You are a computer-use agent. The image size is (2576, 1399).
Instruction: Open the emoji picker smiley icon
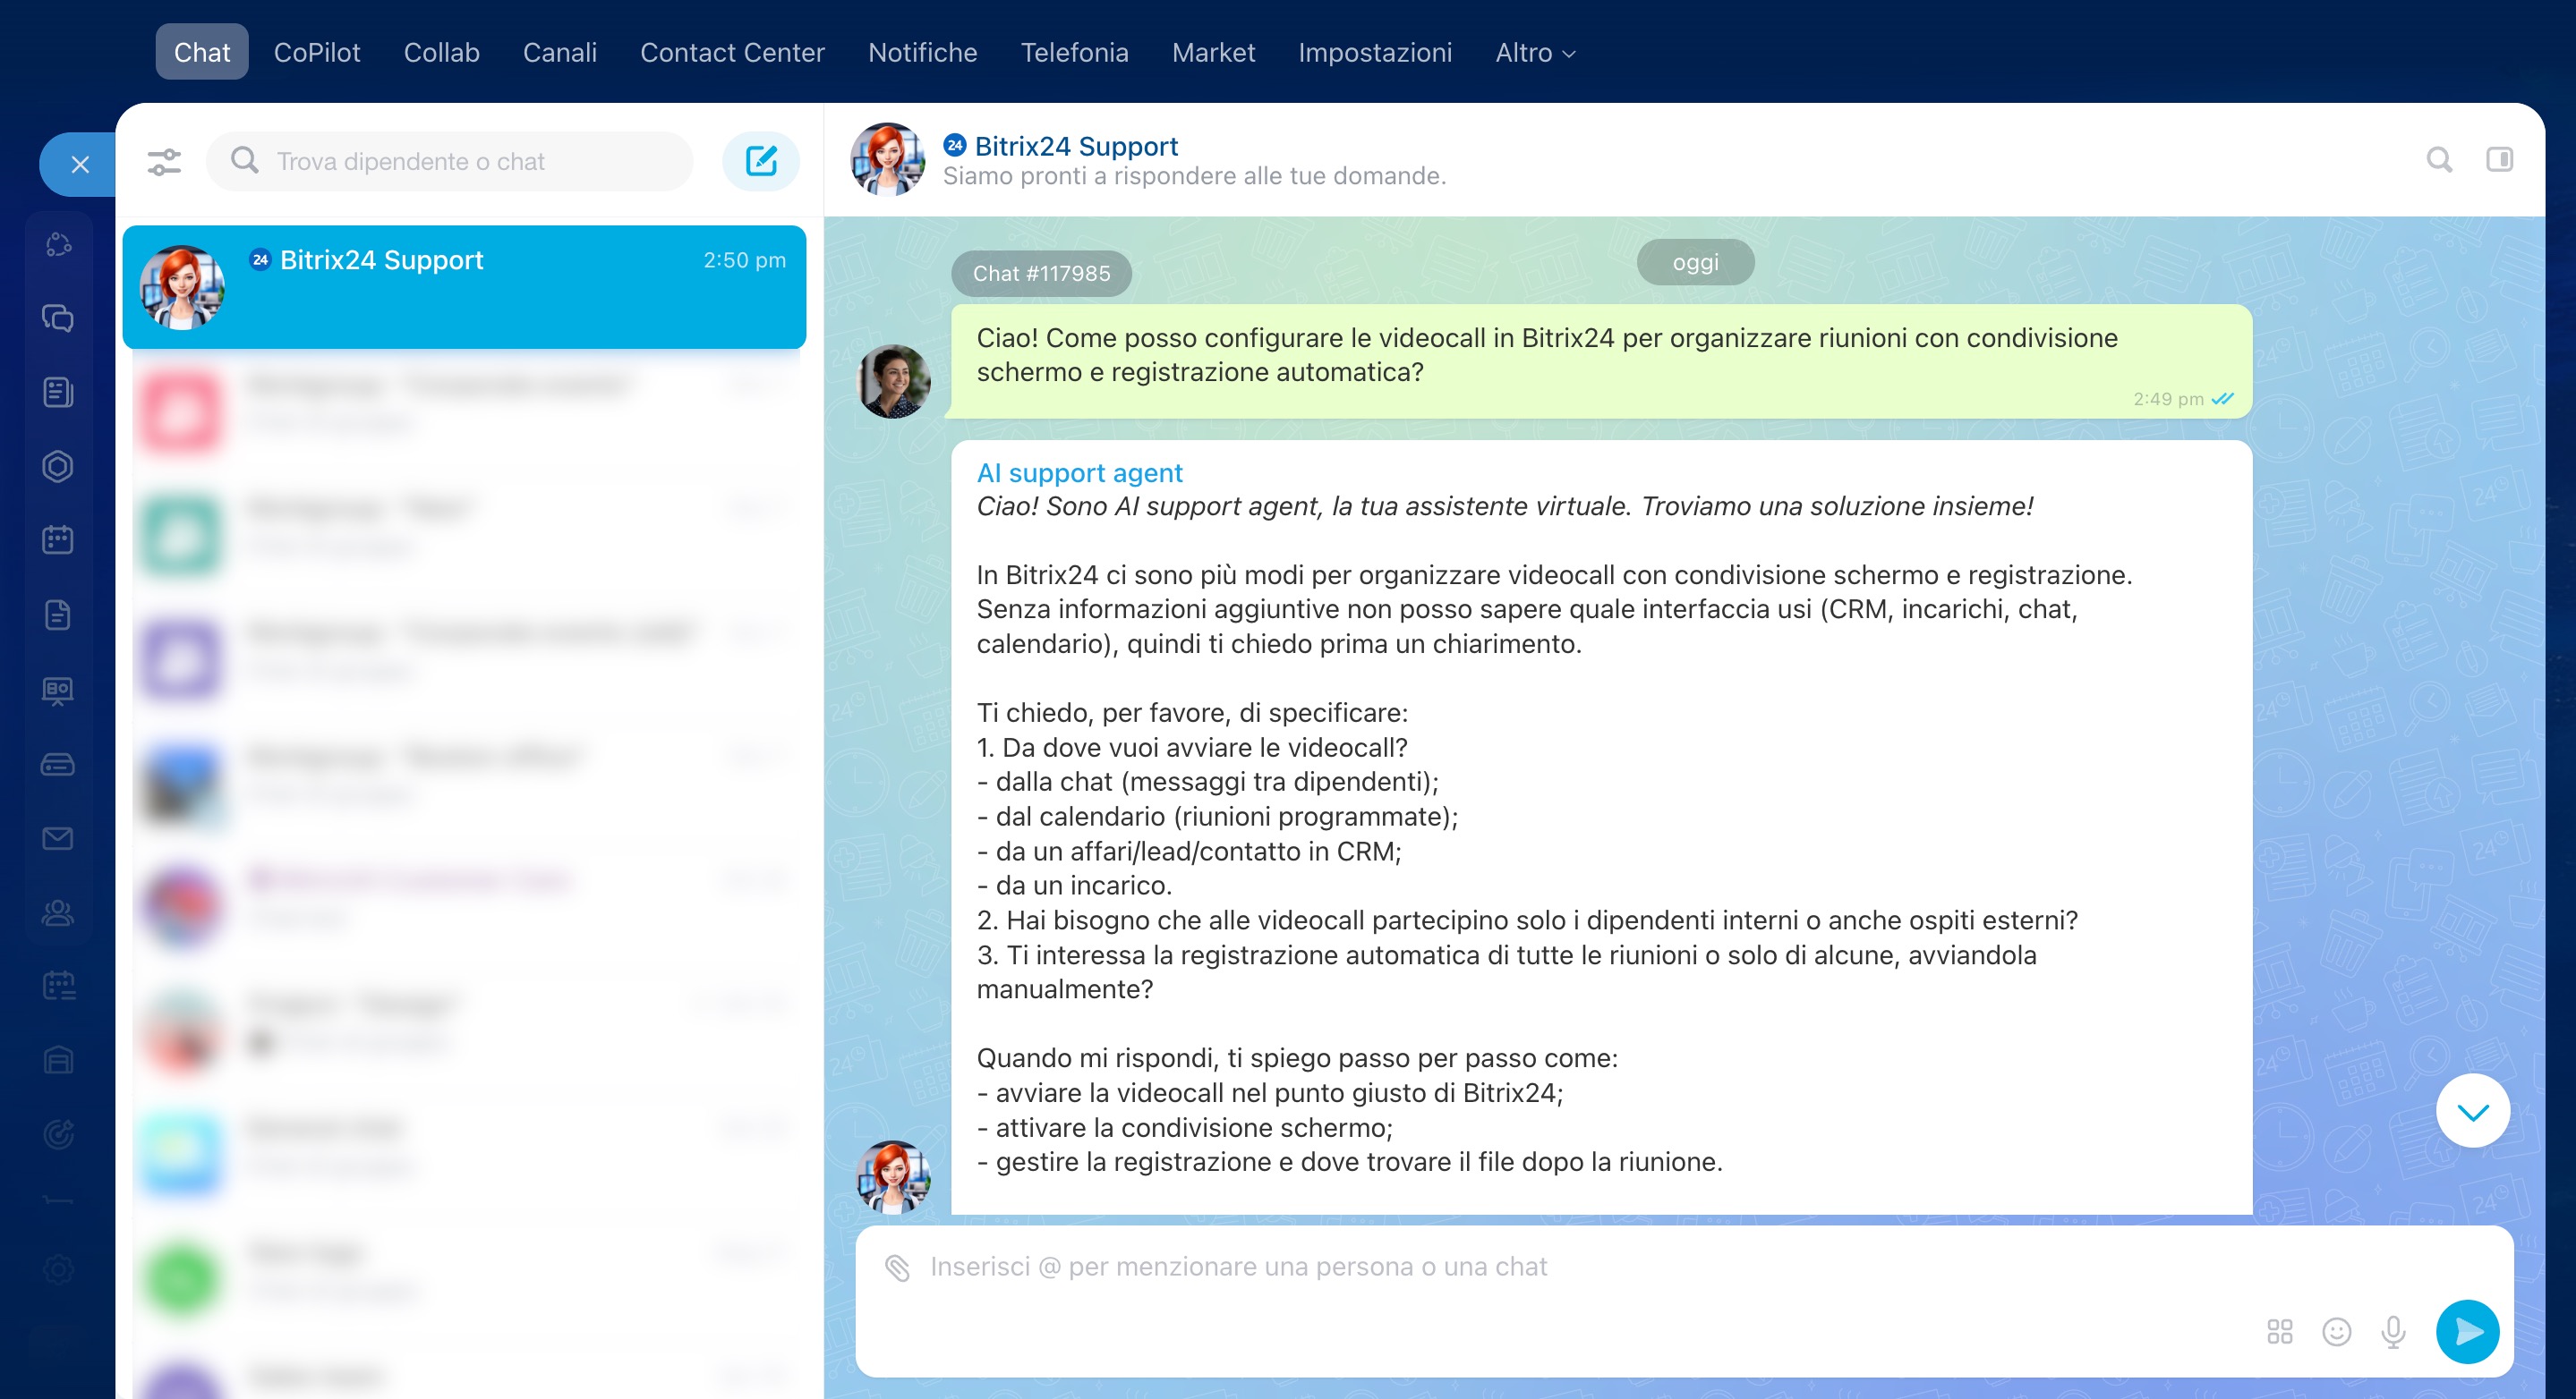(2336, 1331)
